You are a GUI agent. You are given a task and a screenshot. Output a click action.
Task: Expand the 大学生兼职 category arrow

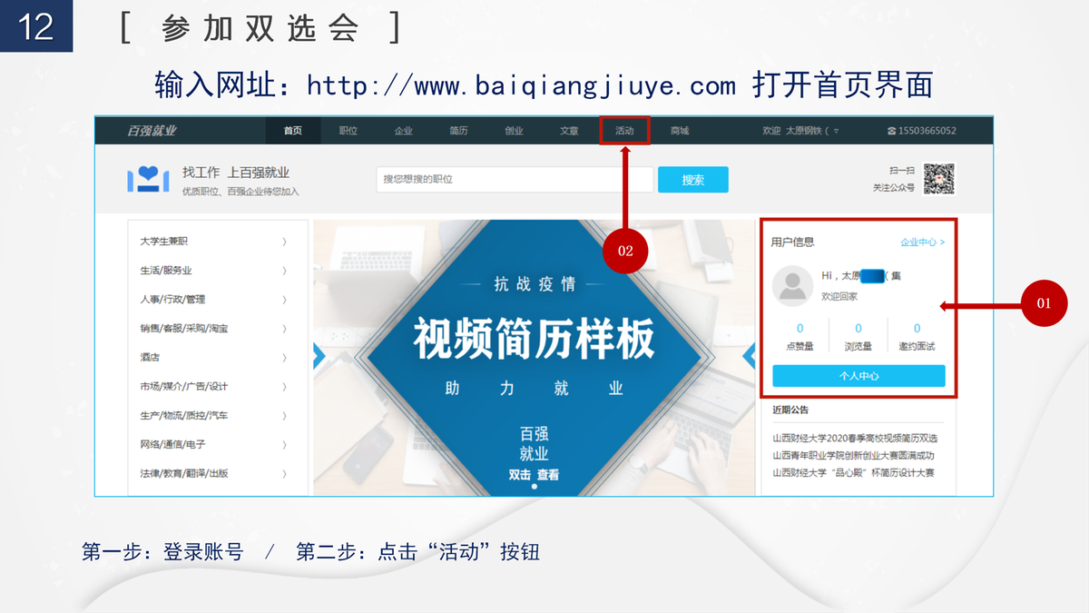284,242
